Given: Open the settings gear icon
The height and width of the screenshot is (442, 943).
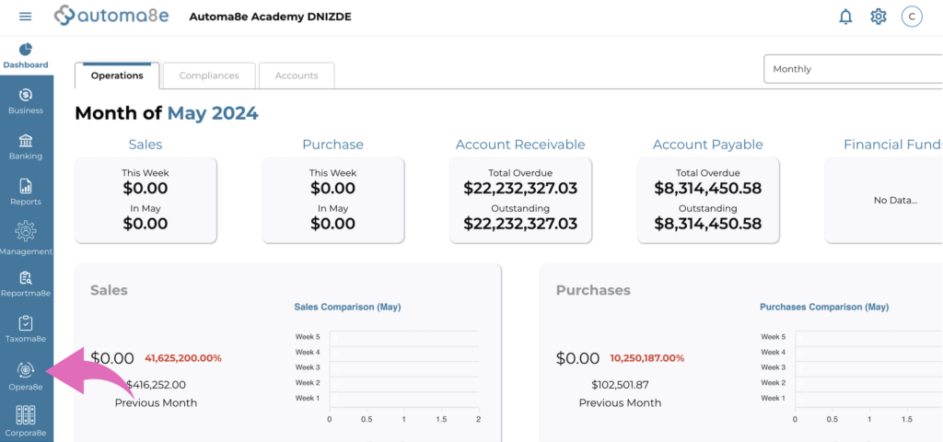Looking at the screenshot, I should [x=878, y=17].
